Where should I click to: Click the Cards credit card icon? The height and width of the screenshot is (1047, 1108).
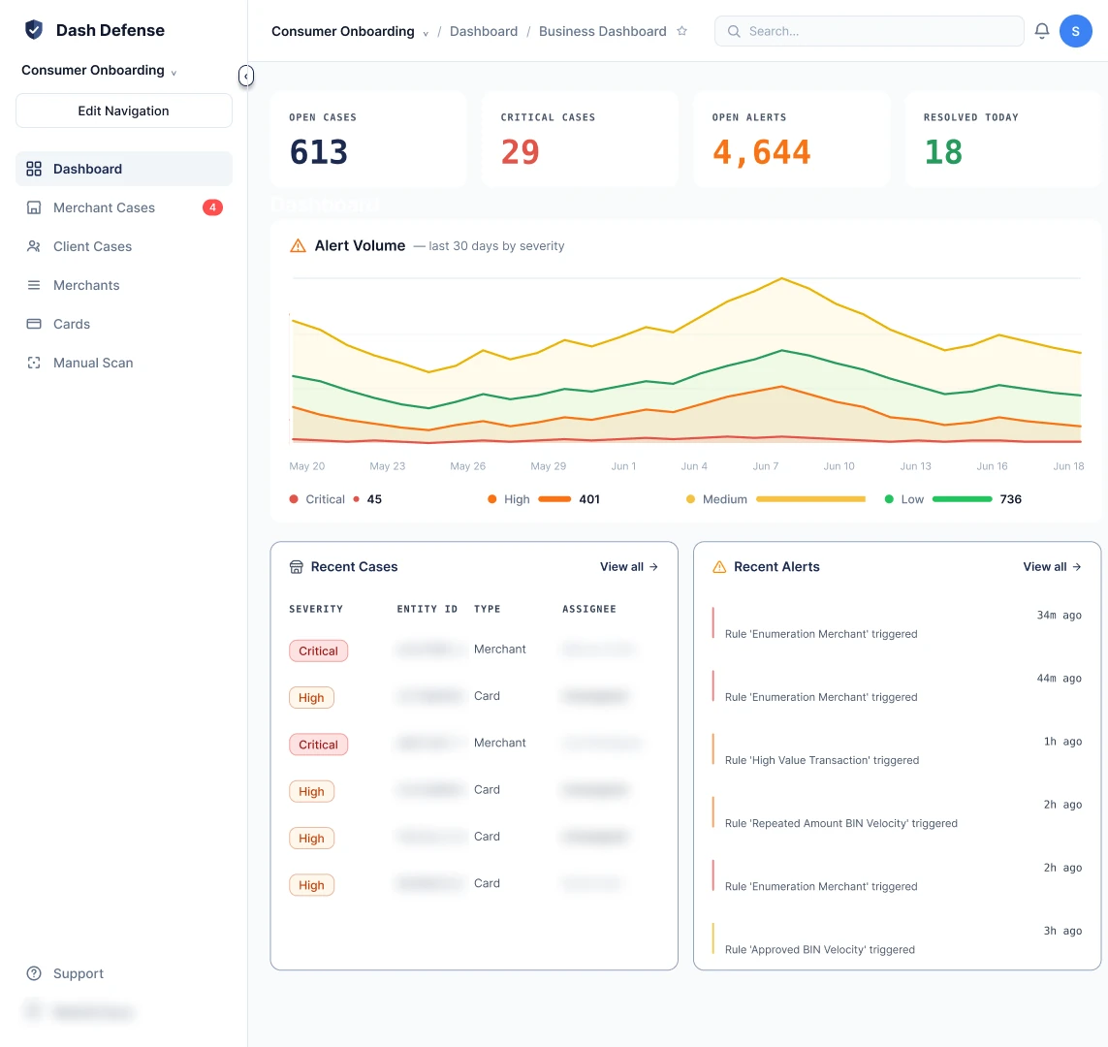(x=34, y=324)
